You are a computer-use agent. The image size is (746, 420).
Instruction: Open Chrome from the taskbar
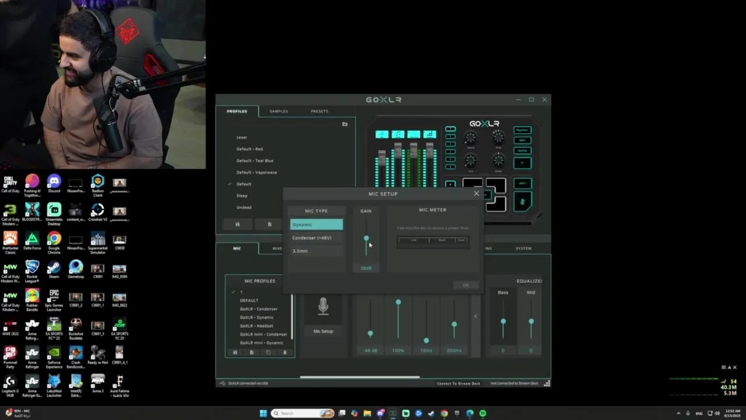(444, 414)
